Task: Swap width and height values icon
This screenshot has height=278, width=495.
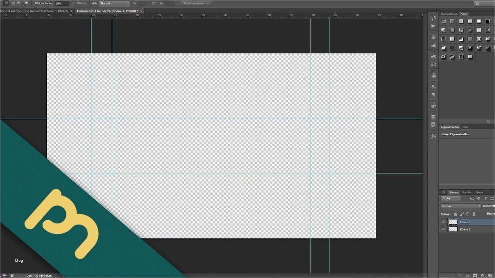Action: click(154, 3)
